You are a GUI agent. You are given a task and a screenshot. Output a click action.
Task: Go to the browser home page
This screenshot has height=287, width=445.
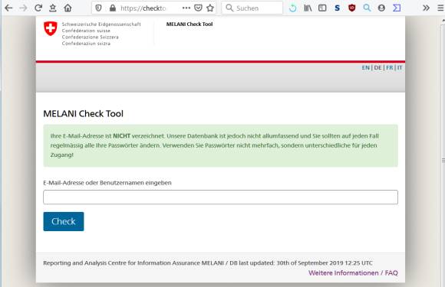click(68, 8)
